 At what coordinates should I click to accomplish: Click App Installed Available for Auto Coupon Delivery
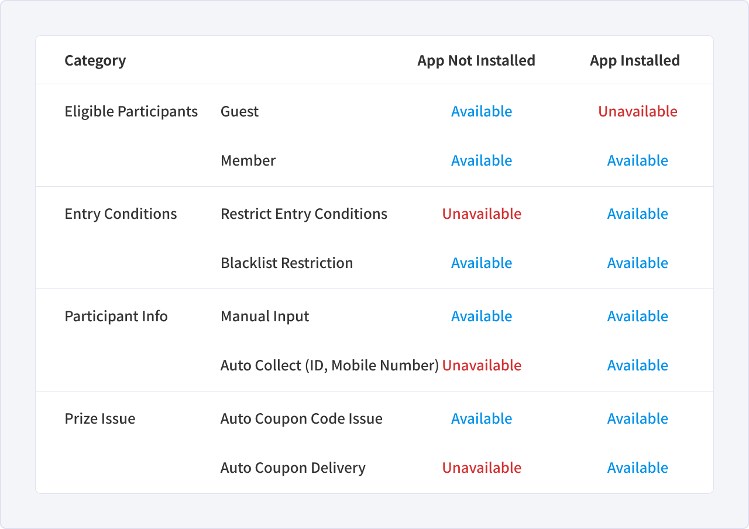[x=638, y=468]
